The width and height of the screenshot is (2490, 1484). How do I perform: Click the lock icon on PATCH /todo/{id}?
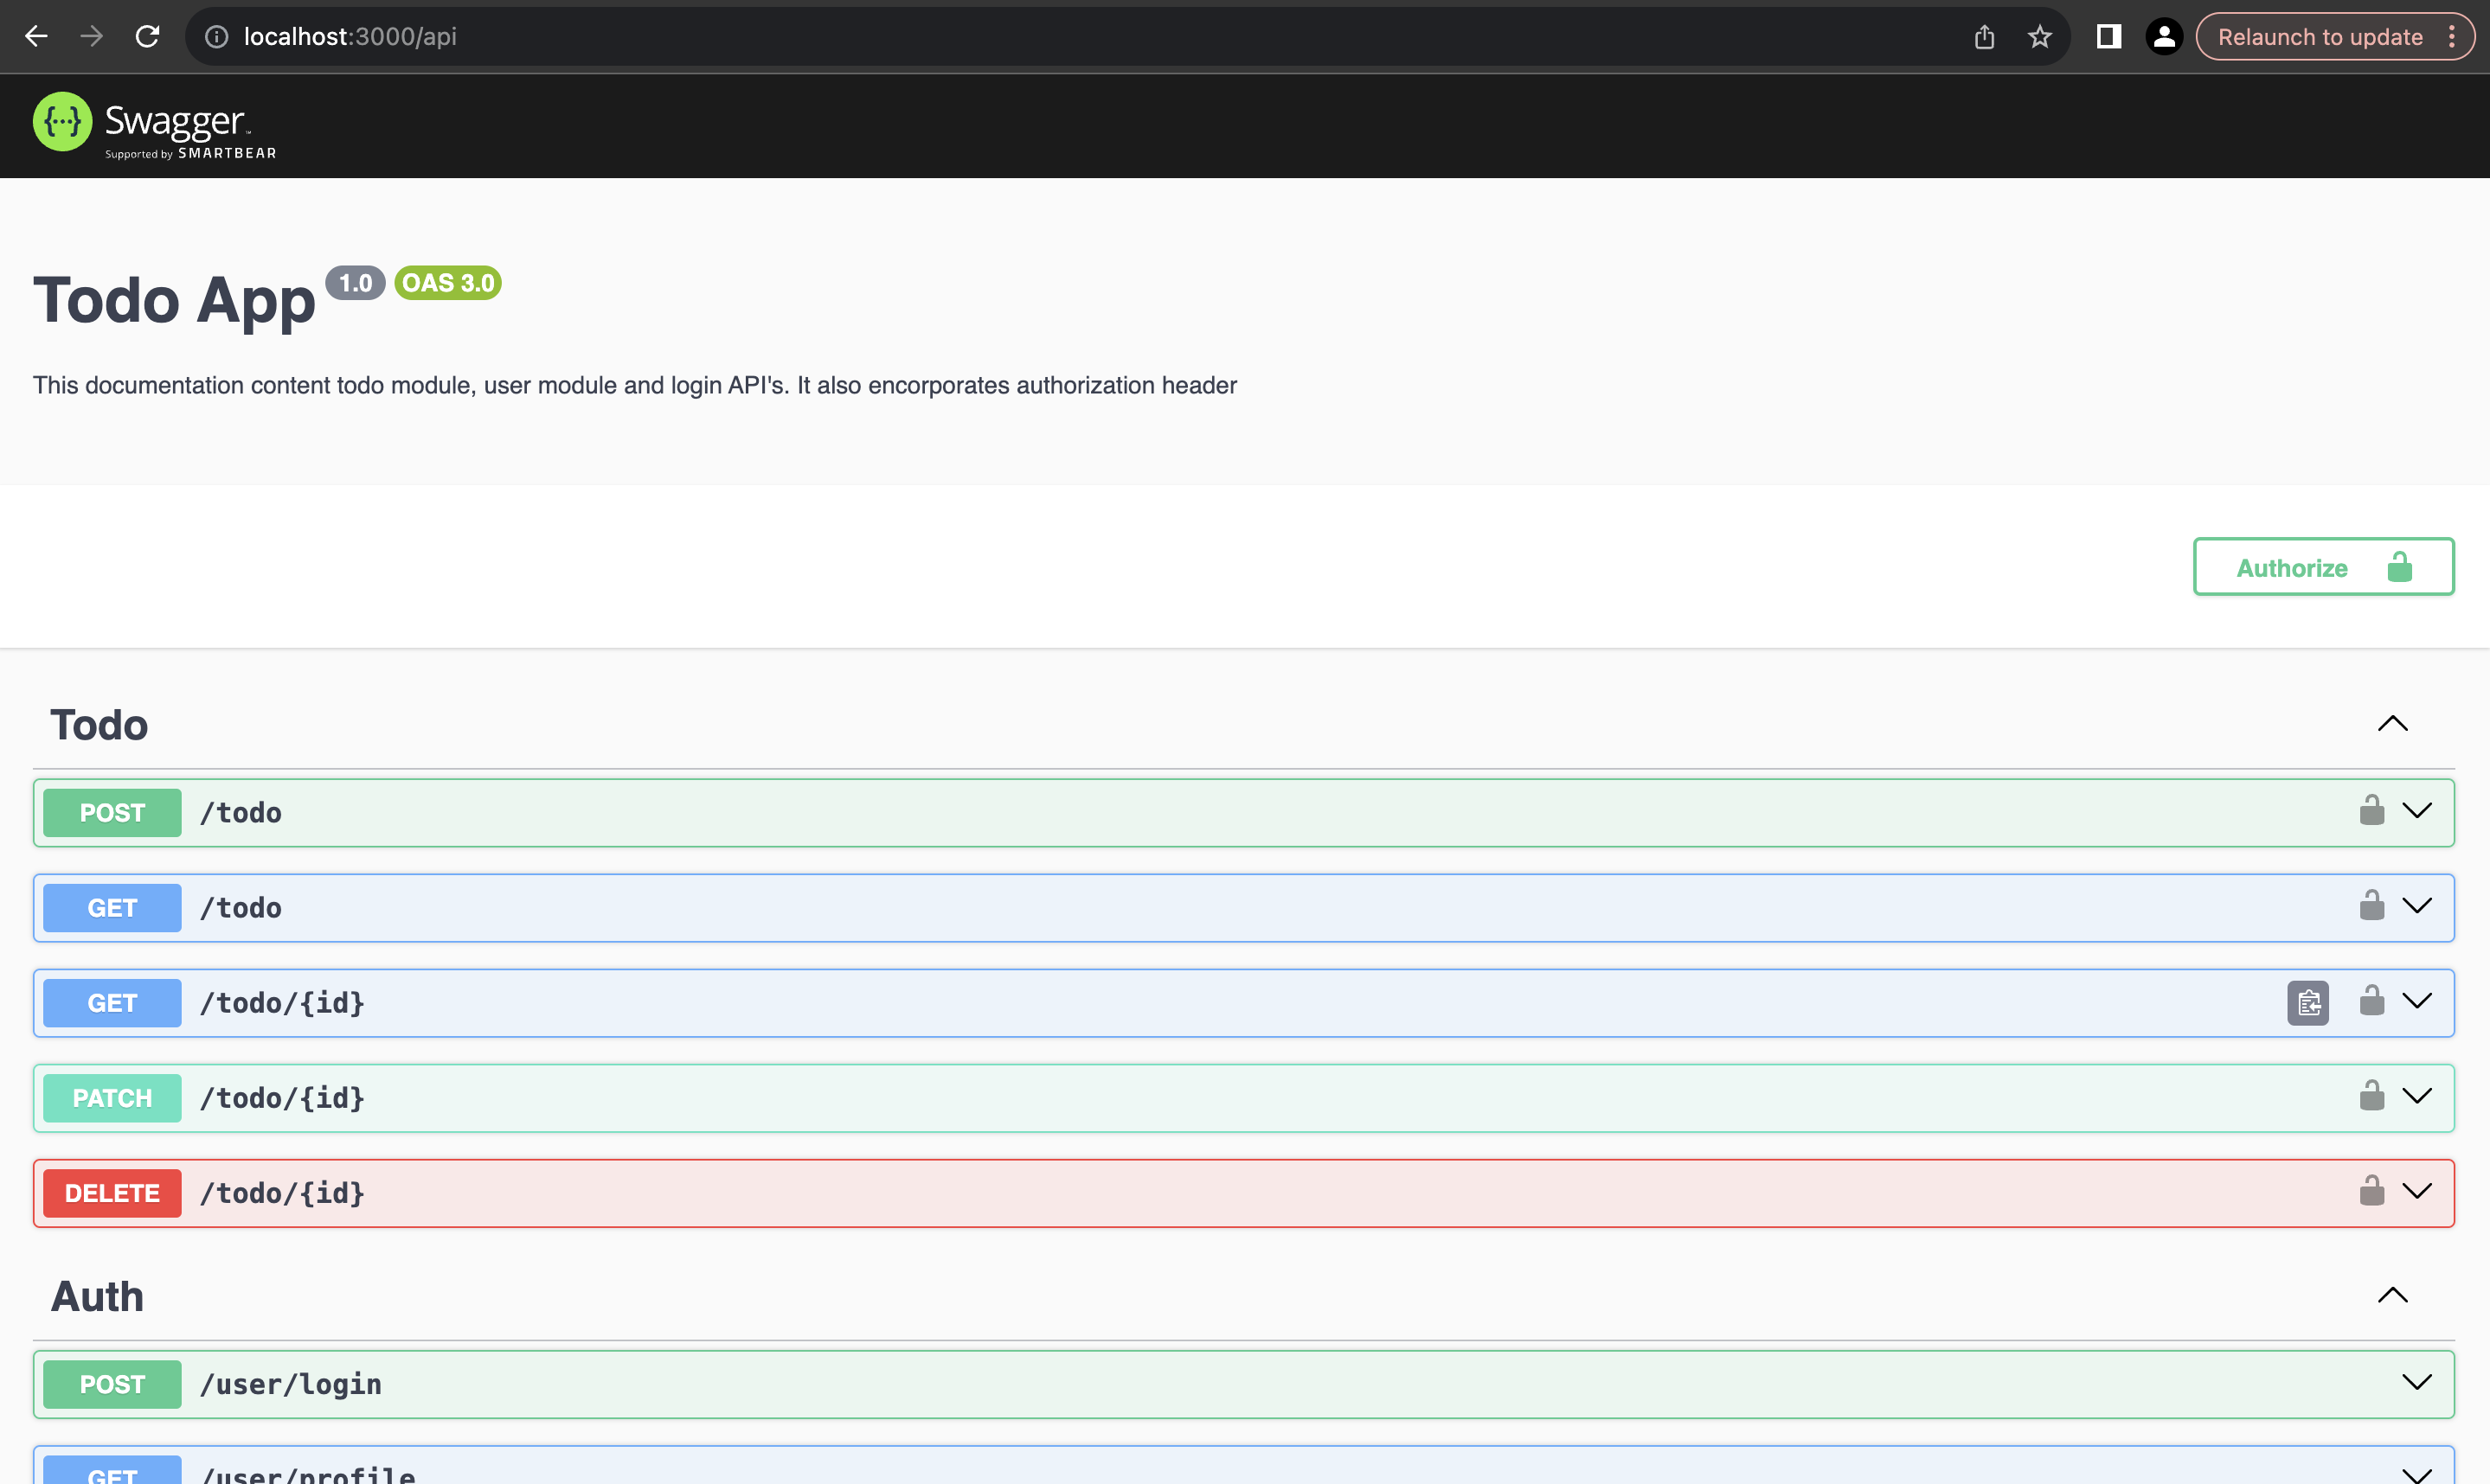(2371, 1096)
